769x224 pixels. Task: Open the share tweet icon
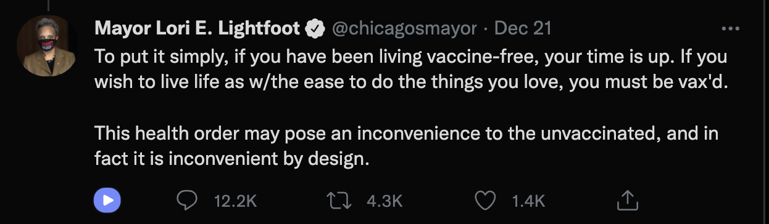(x=627, y=199)
